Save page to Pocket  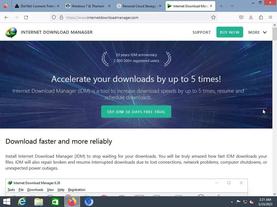click(x=241, y=17)
